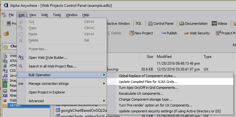Open the Window menu
236x117 pixels.
pos(72,15)
